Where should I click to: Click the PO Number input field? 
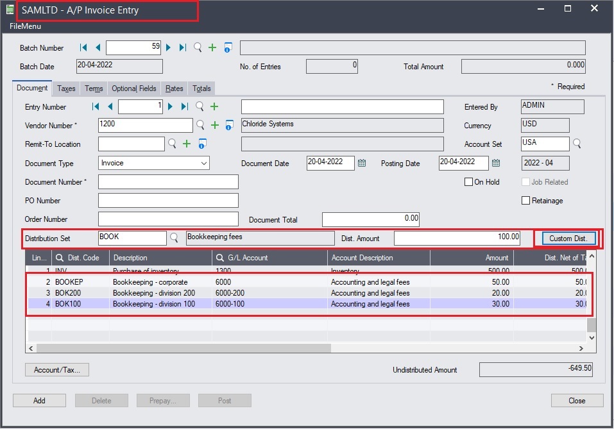(x=168, y=201)
